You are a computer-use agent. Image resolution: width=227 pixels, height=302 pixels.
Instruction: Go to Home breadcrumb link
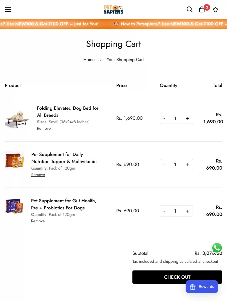coord(89,60)
